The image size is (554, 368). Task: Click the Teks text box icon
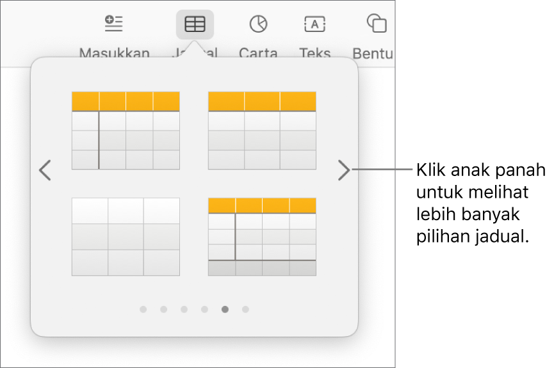[x=314, y=24]
